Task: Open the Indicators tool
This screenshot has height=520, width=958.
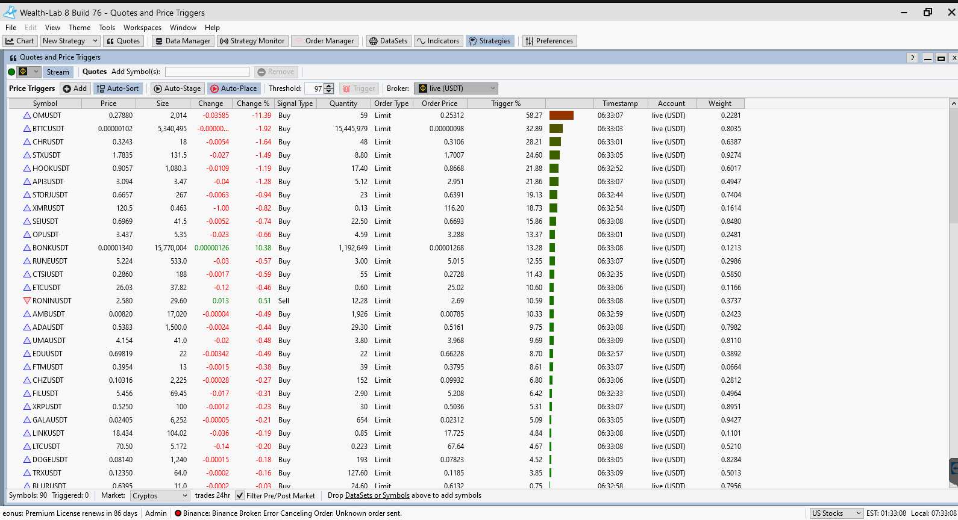Action: [438, 41]
